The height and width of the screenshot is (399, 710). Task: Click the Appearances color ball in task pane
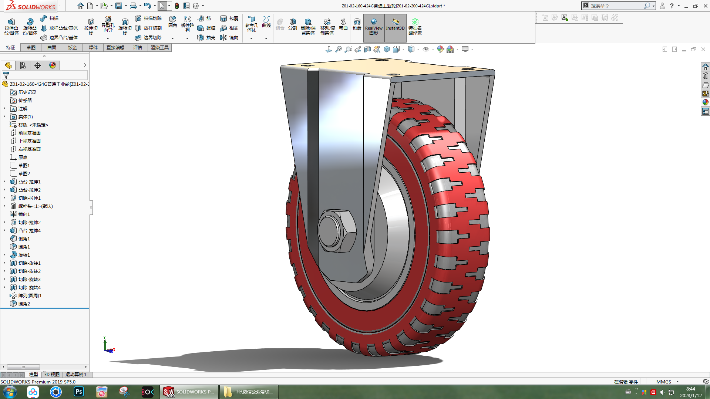(x=706, y=102)
